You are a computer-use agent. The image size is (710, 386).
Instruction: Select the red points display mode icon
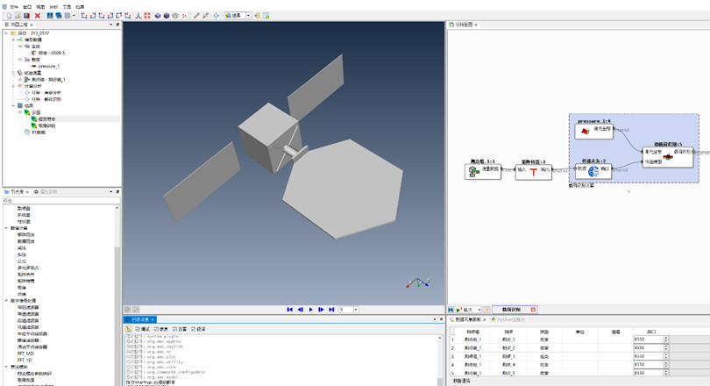[184, 16]
